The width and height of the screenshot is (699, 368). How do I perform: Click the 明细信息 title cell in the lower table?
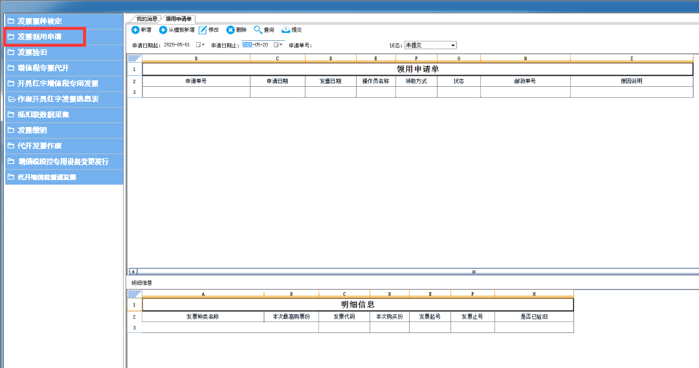pos(358,305)
